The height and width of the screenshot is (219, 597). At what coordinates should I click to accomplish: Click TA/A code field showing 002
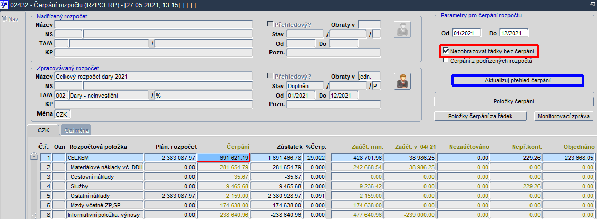(61, 95)
